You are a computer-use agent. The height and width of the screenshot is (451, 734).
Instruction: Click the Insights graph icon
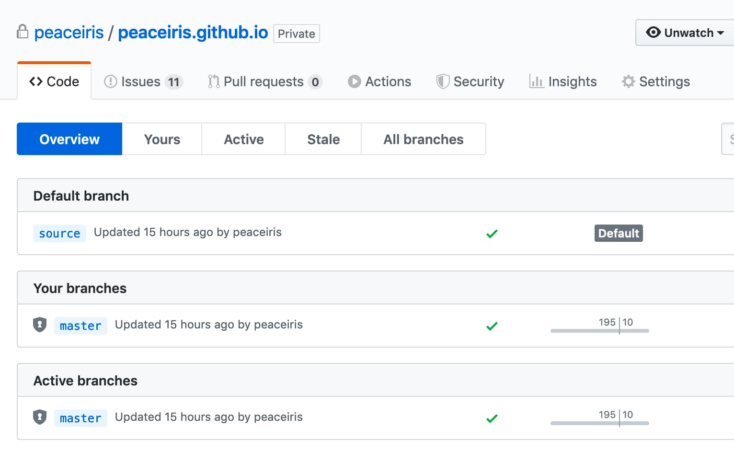[536, 81]
